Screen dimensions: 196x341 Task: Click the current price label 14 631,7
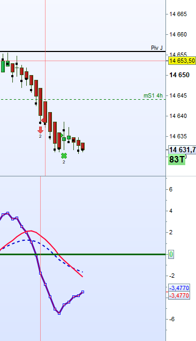(182, 150)
